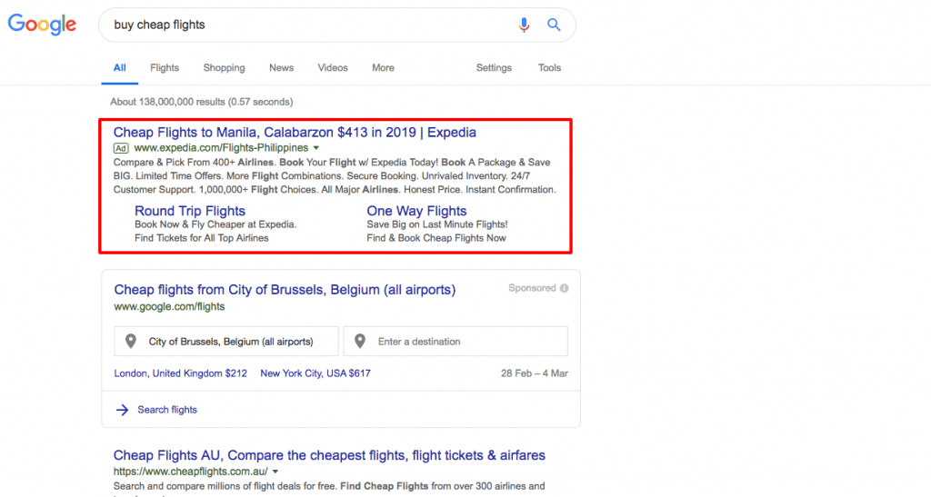The image size is (931, 497).
Task: Open search Tools
Action: 549,67
